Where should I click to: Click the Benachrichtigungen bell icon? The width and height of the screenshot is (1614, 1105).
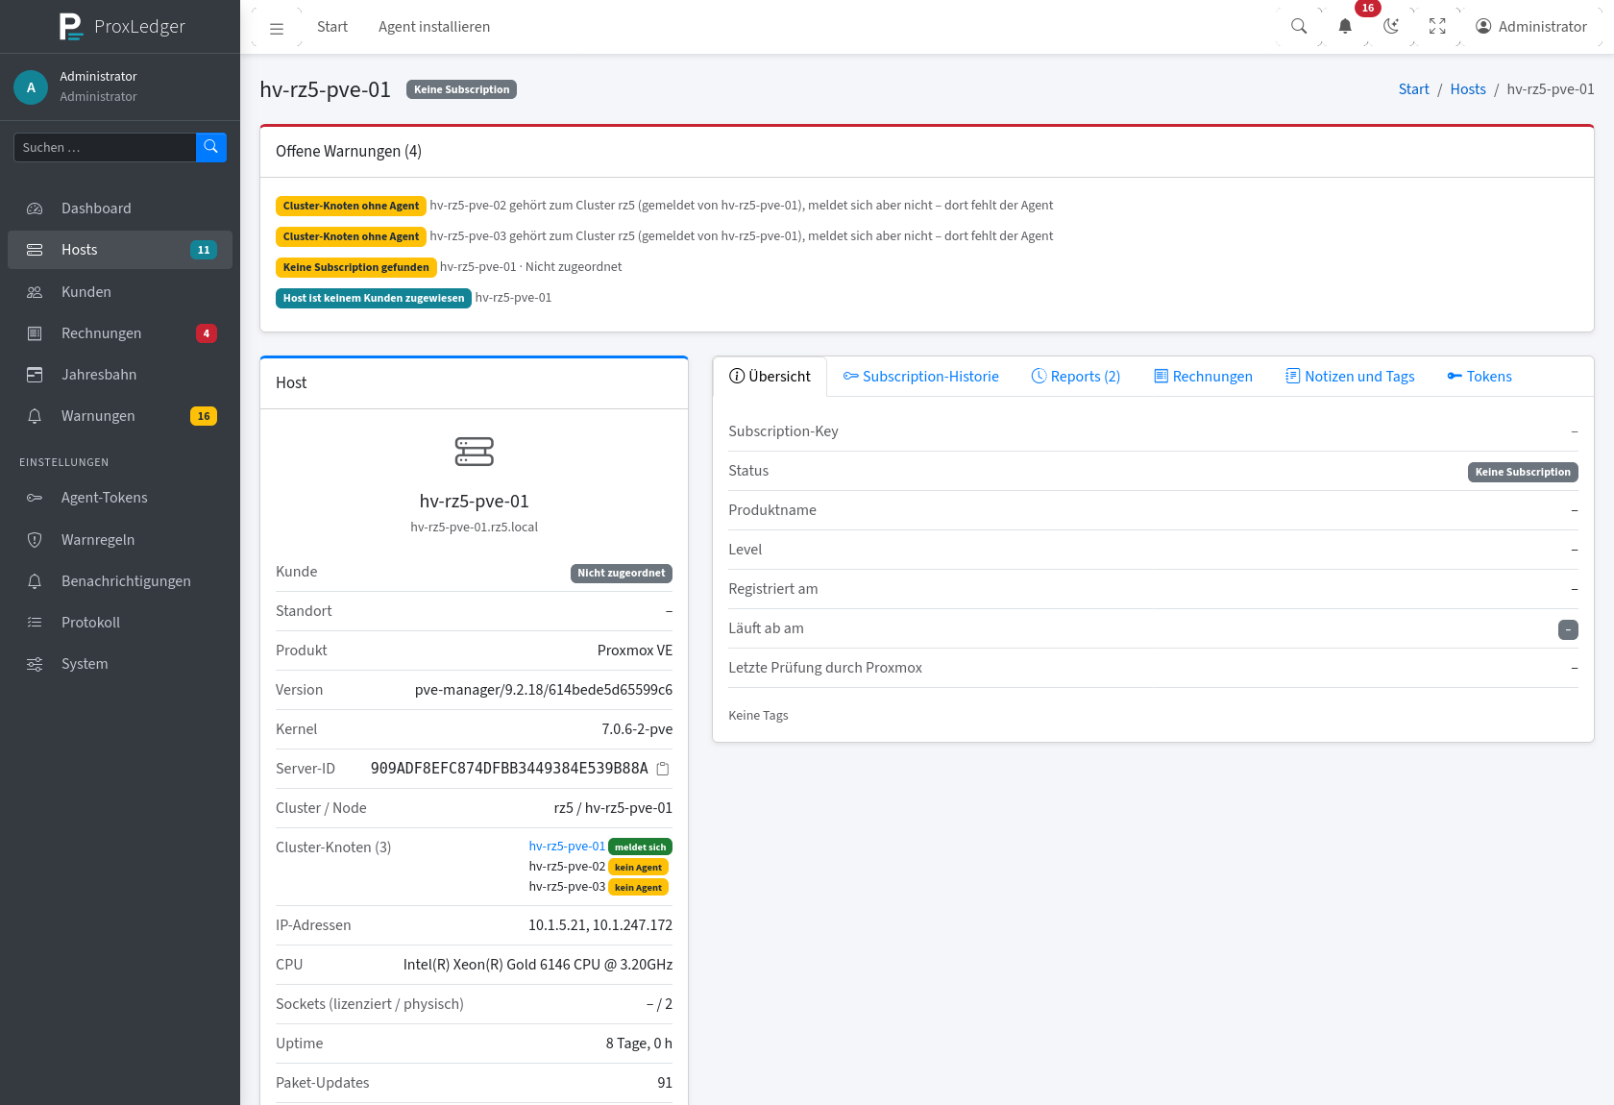click(x=35, y=581)
